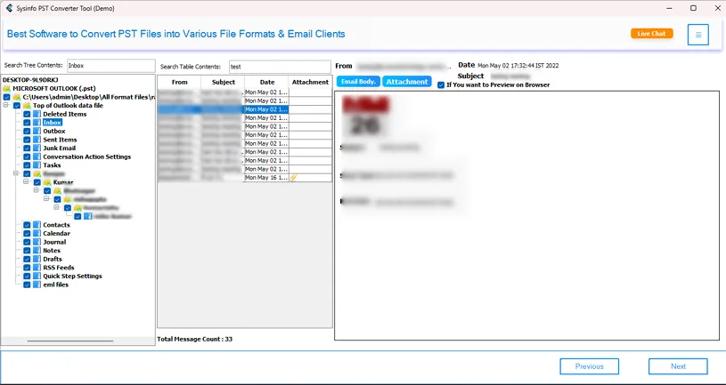Click the Notes folder icon
The width and height of the screenshot is (726, 385).
[37, 251]
